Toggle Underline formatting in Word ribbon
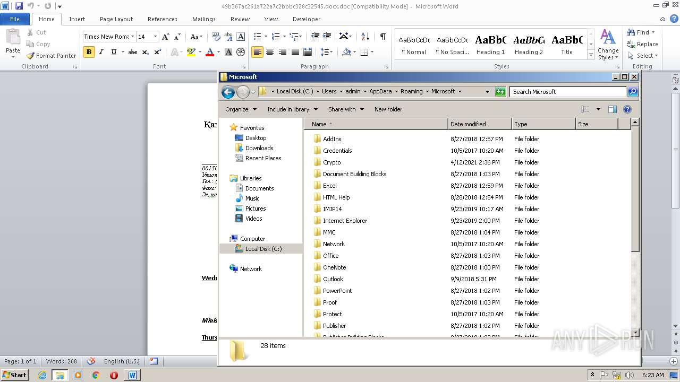 coord(114,52)
